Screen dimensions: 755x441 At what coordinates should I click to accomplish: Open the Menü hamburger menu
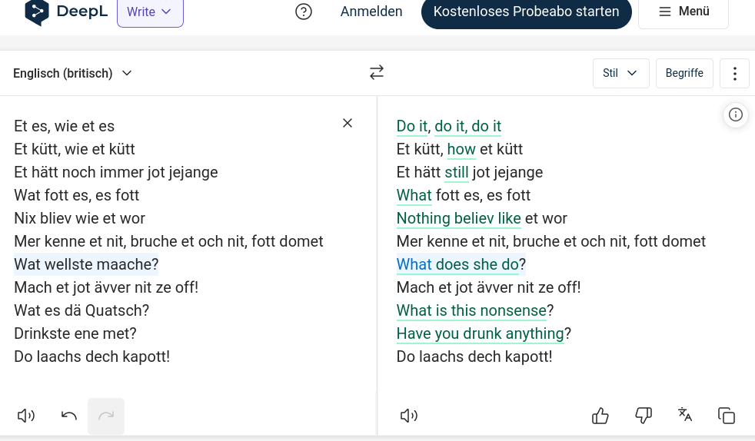pos(683,12)
